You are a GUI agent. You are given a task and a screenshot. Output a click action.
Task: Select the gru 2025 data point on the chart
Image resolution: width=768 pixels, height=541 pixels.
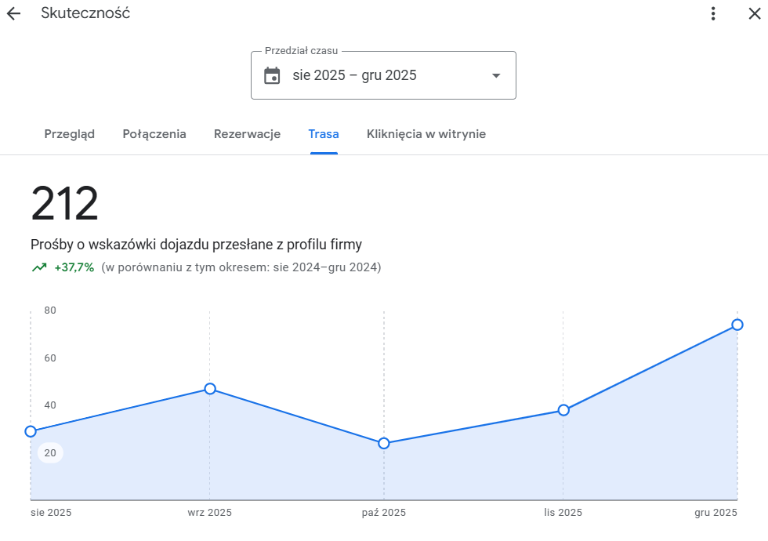click(737, 324)
